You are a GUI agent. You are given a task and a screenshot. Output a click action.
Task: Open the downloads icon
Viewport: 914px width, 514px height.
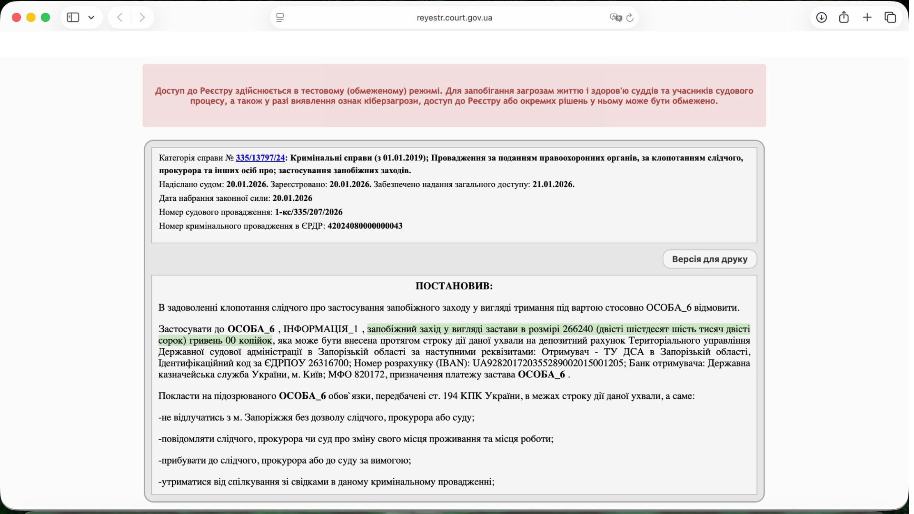tap(821, 18)
